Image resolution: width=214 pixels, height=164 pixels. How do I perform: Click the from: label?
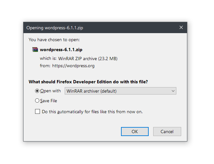pos(45,66)
